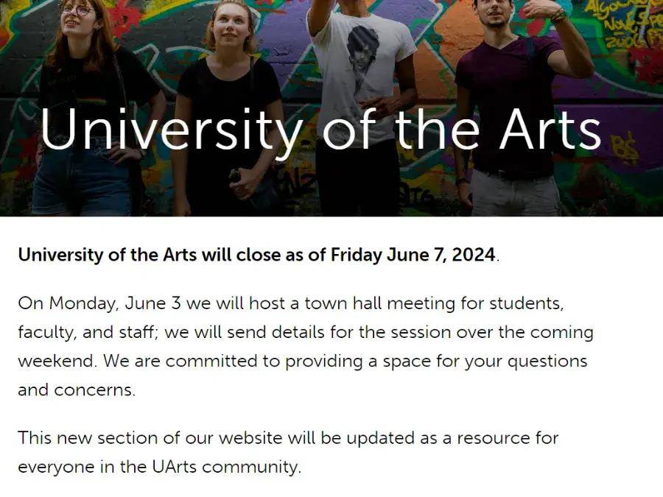Click the bracelet on raised wrist
This screenshot has height=497, width=663.
(x=558, y=15)
